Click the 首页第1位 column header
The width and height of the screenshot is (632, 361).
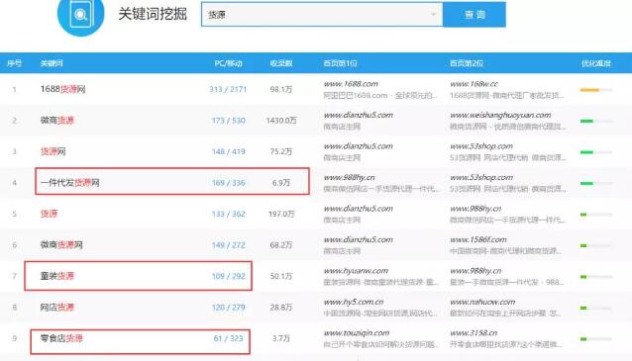(x=340, y=63)
